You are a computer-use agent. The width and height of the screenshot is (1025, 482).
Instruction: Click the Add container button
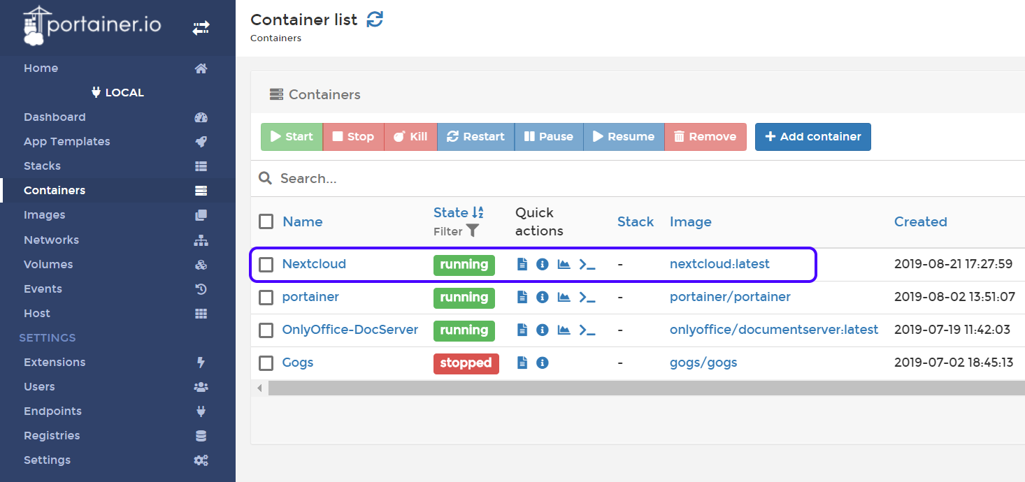(812, 137)
